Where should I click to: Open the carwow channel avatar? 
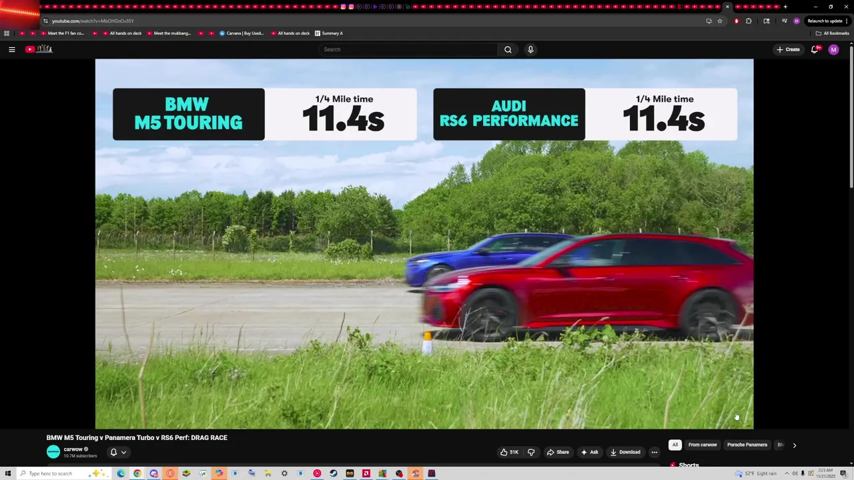pyautogui.click(x=53, y=452)
